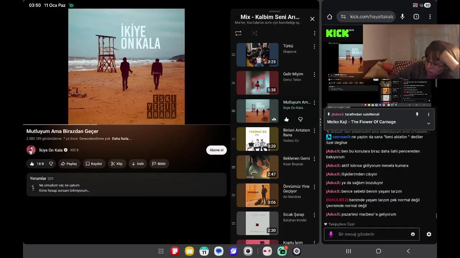Image resolution: width=460 pixels, height=258 pixels.
Task: Edit kick.com address bar URL
Action: [372, 17]
